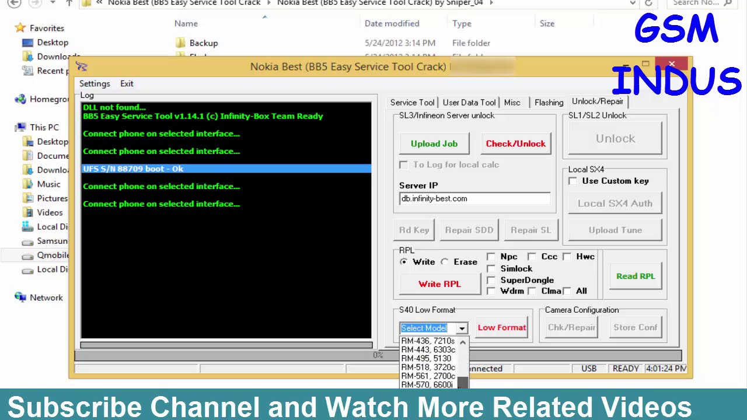
Task: Switch to the User Data Tool tab
Action: point(469,102)
